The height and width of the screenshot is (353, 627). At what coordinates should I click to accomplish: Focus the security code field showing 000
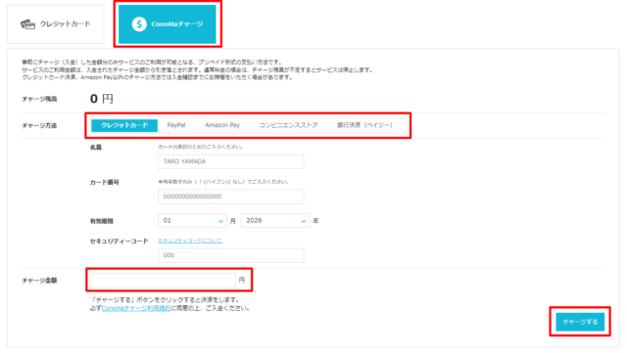[231, 255]
